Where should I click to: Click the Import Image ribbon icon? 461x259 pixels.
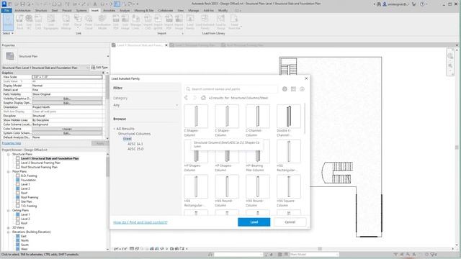[179, 22]
